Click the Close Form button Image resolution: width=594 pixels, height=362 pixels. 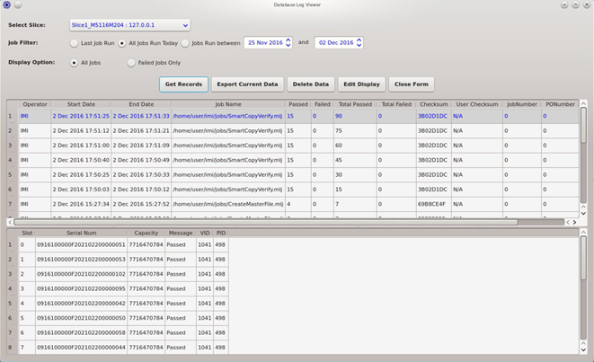point(412,84)
